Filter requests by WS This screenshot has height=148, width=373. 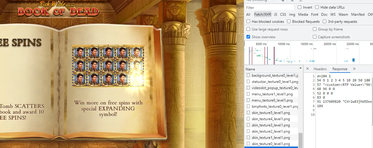click(333, 14)
